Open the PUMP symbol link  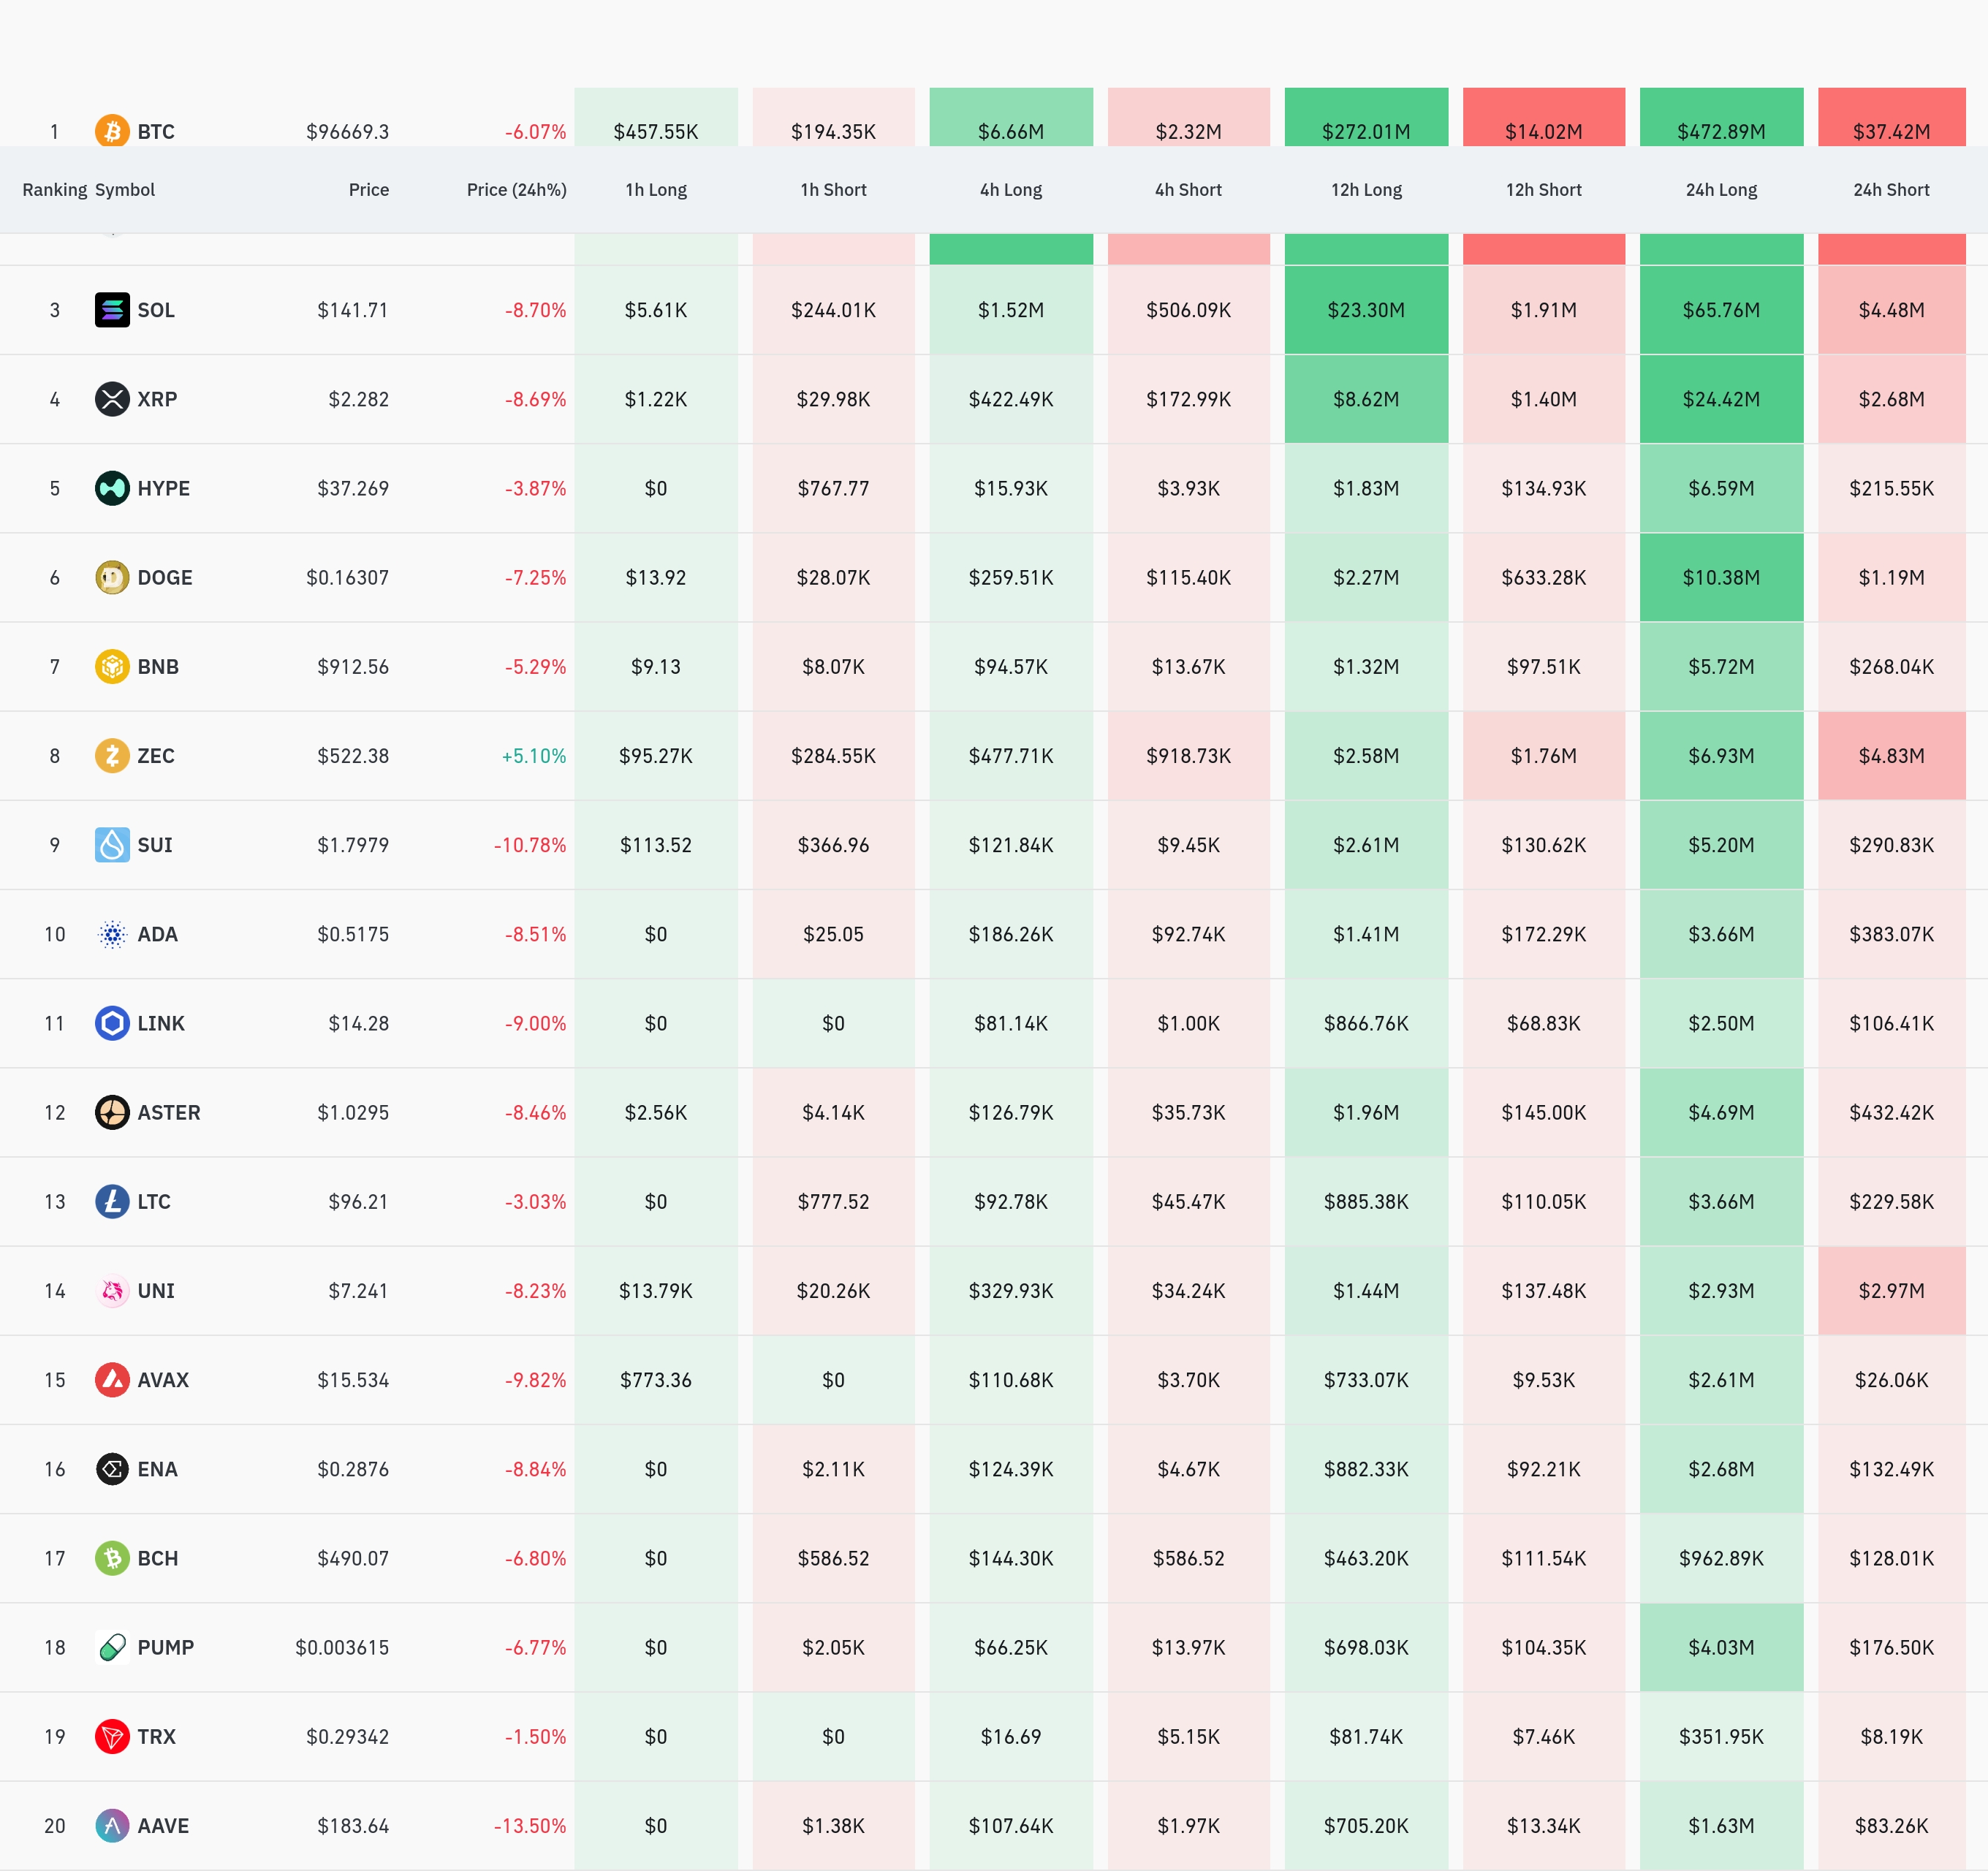point(165,1647)
